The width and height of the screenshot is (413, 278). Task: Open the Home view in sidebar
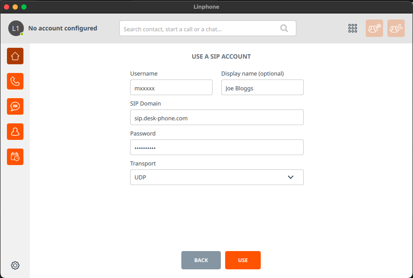pos(15,56)
